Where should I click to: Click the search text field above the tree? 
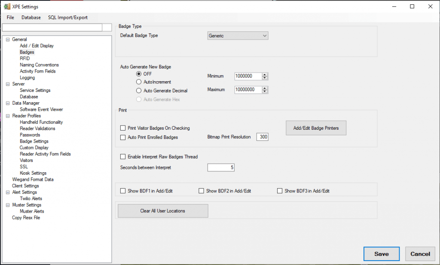(52, 27)
